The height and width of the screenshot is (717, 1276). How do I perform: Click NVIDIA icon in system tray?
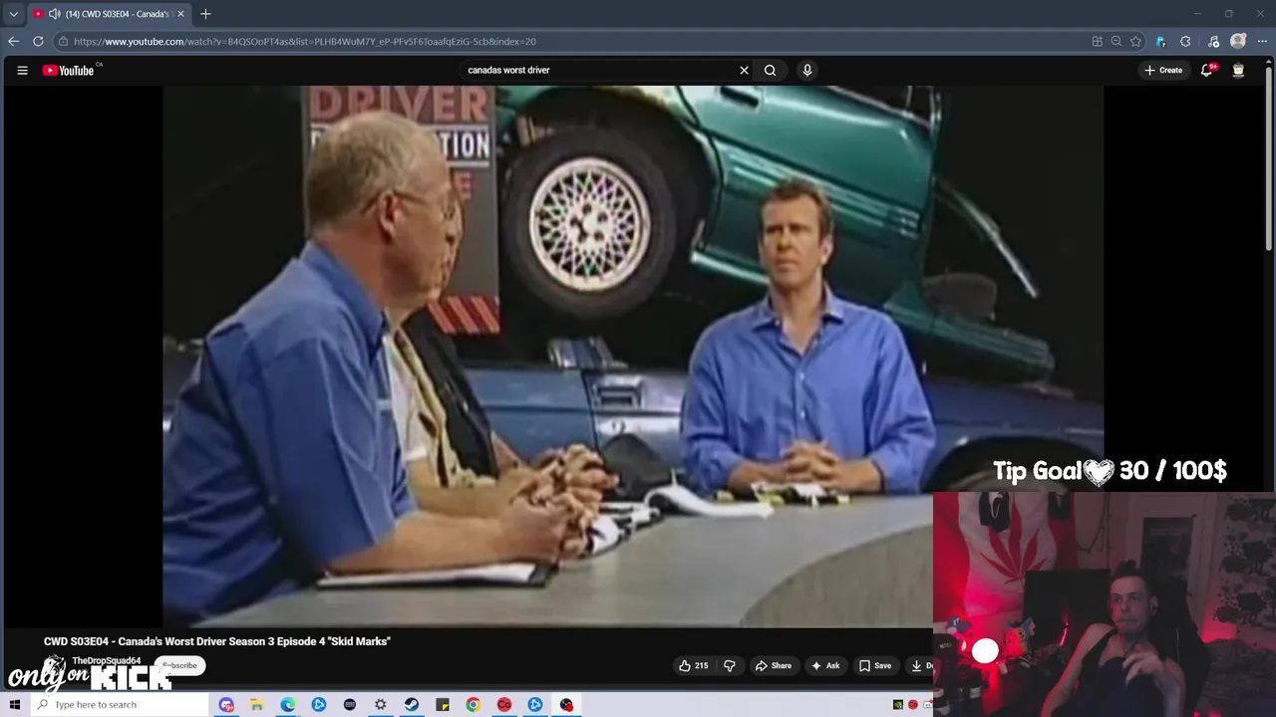pos(898,705)
